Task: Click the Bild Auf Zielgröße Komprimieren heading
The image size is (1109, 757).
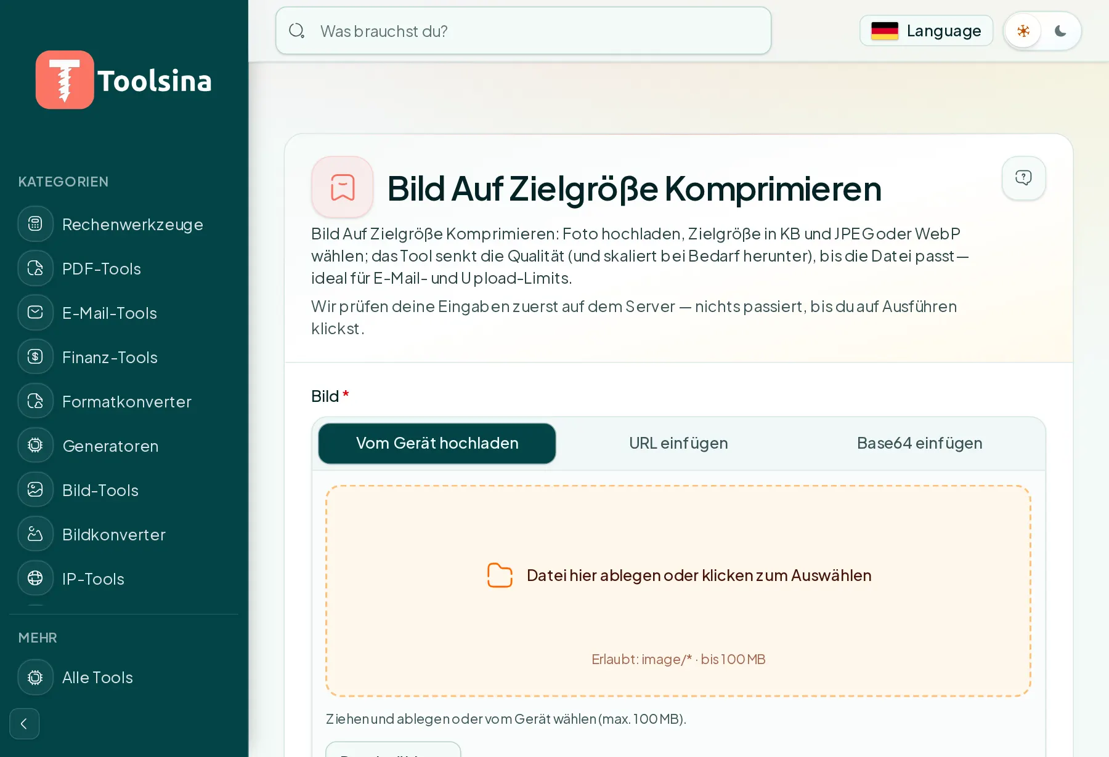Action: tap(635, 188)
